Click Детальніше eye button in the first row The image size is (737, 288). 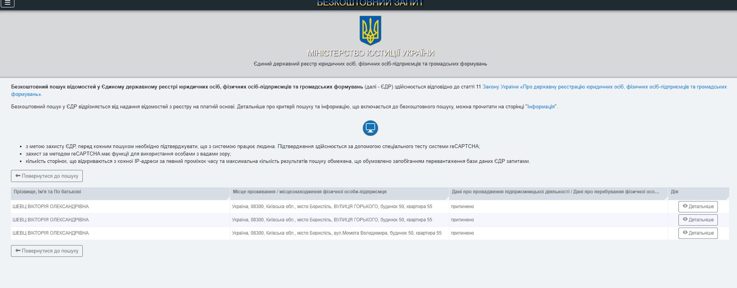coord(698,207)
